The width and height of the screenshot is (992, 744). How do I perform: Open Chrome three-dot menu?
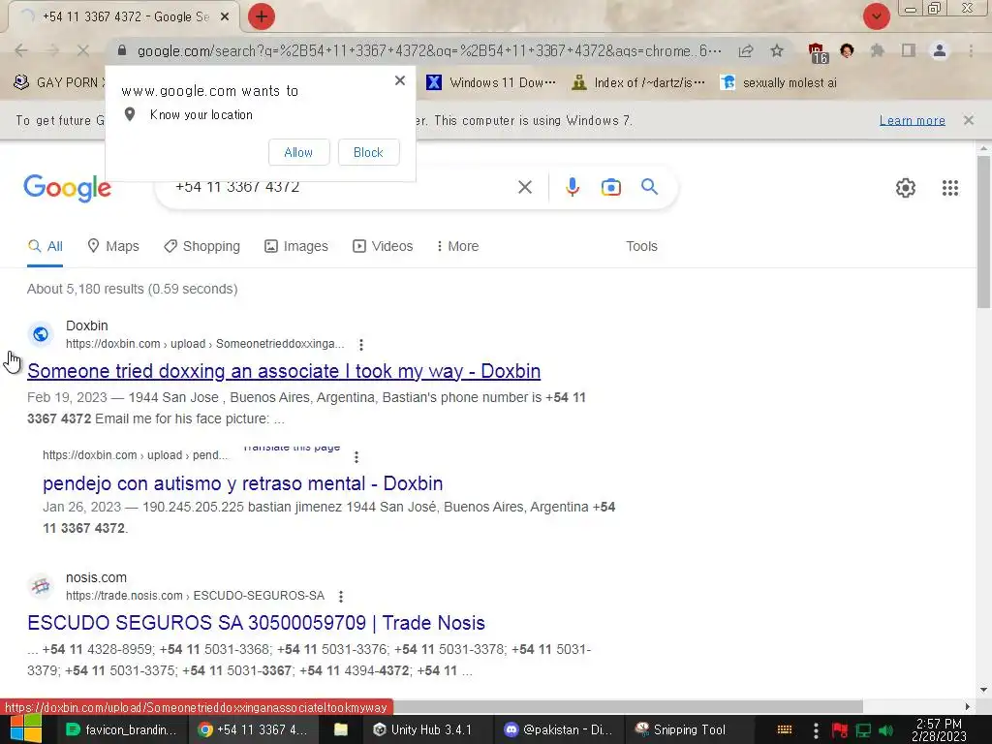click(971, 50)
